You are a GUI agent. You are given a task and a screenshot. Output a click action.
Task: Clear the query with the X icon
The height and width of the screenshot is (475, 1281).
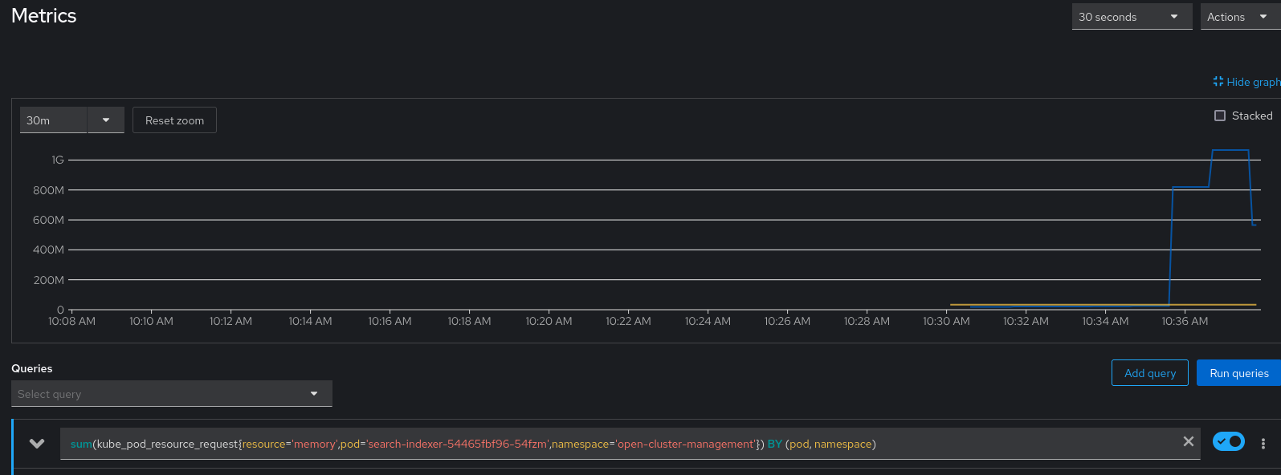1188,442
